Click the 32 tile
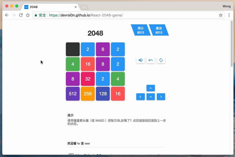The height and width of the screenshot is (157, 235). point(88,79)
